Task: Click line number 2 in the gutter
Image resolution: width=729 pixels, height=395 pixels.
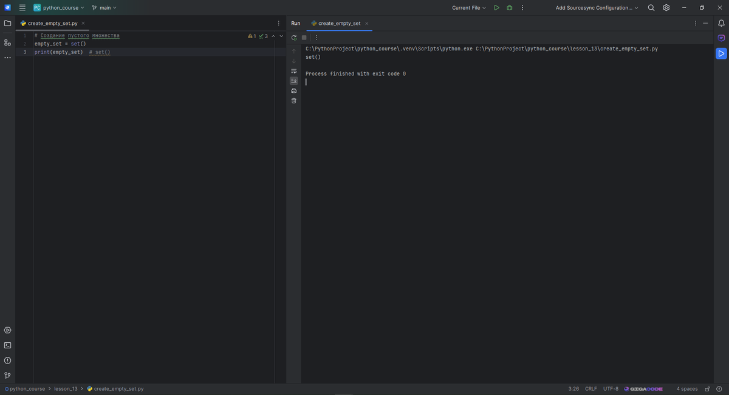Action: [25, 44]
